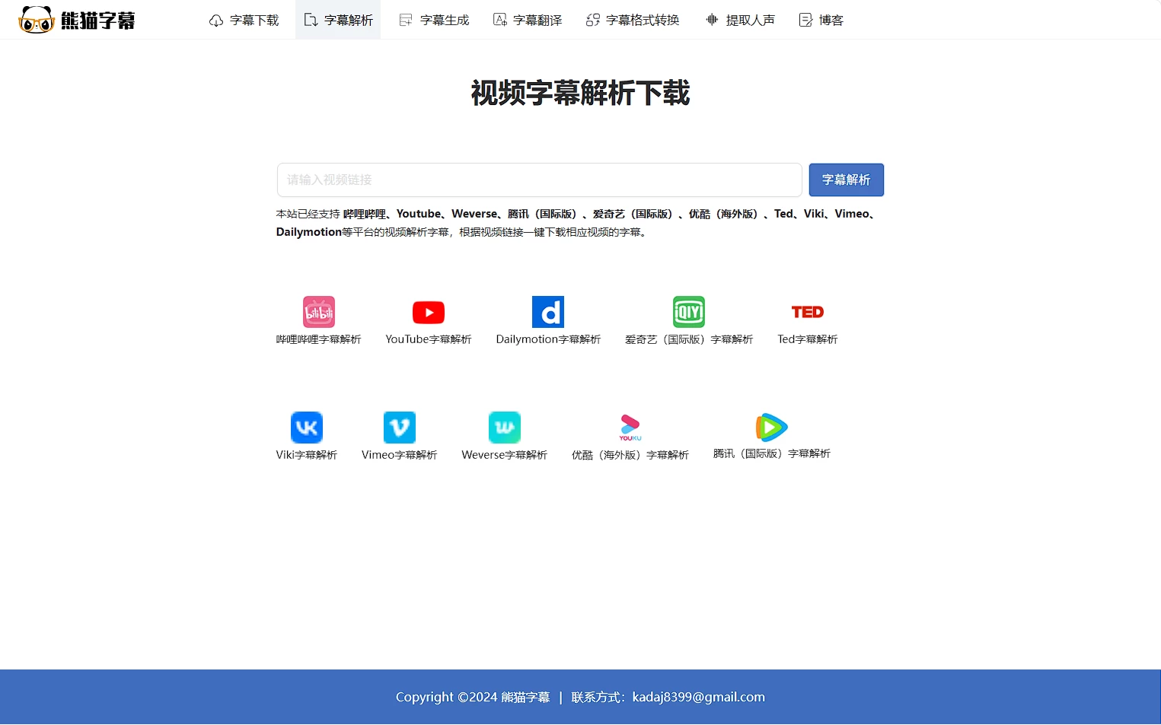Click the teal Weverse w icon
The width and height of the screenshot is (1161, 725).
coord(505,428)
